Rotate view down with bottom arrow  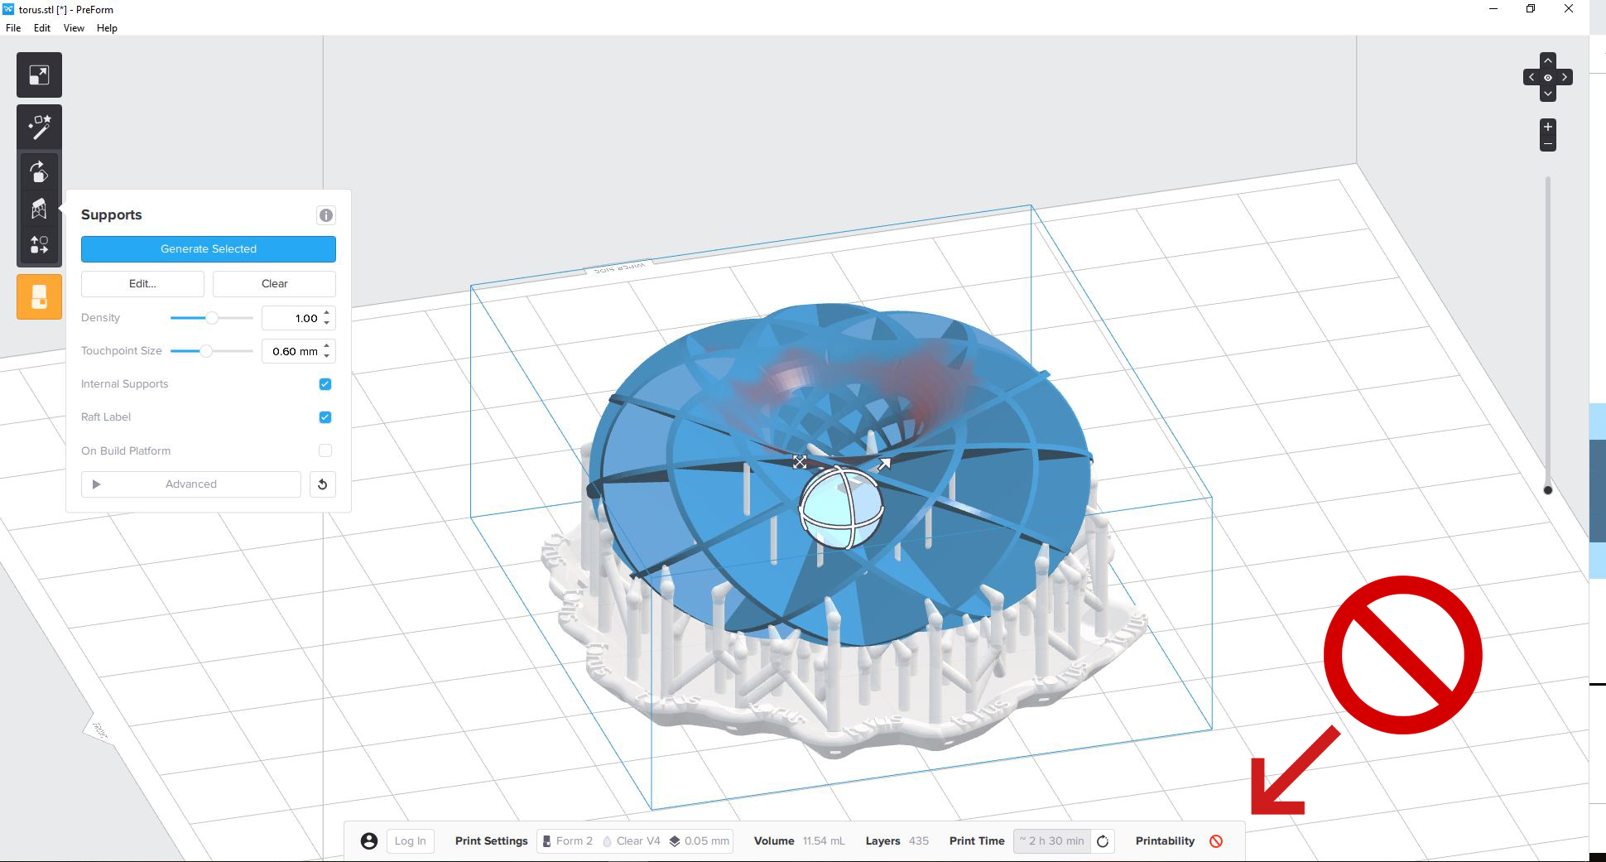[1547, 94]
